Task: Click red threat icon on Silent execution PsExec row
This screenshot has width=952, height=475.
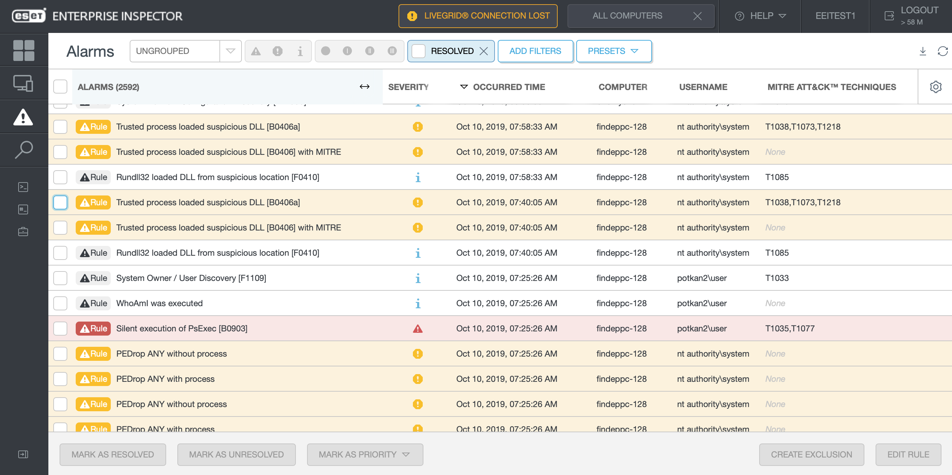Action: [x=417, y=329]
